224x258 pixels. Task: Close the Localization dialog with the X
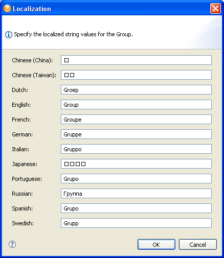click(215, 8)
